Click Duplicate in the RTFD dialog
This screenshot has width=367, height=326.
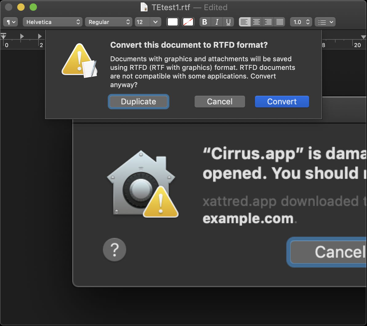click(x=139, y=102)
